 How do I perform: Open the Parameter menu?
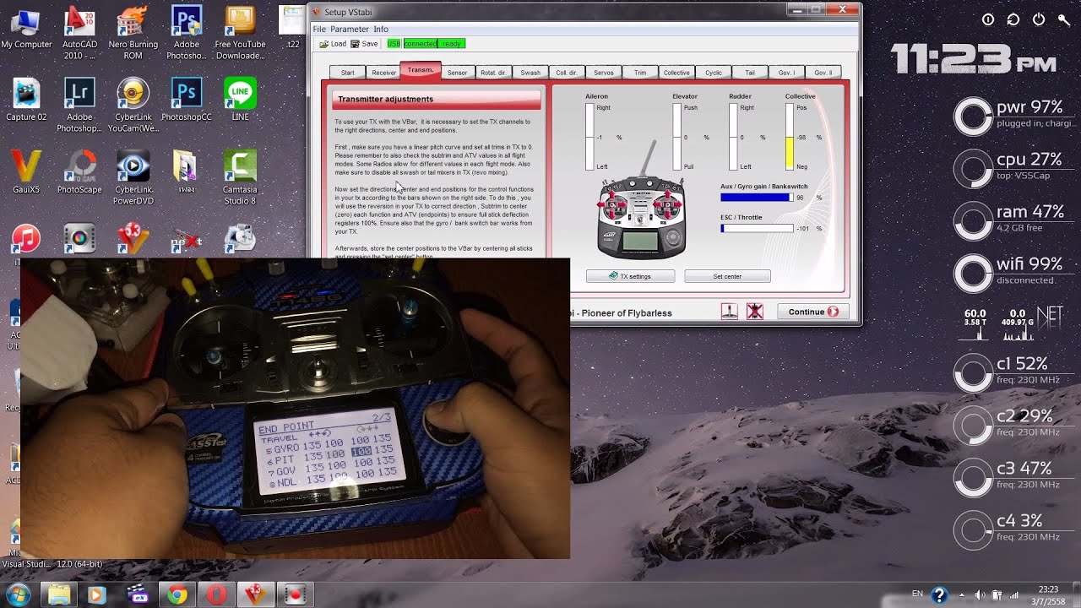[x=350, y=29]
